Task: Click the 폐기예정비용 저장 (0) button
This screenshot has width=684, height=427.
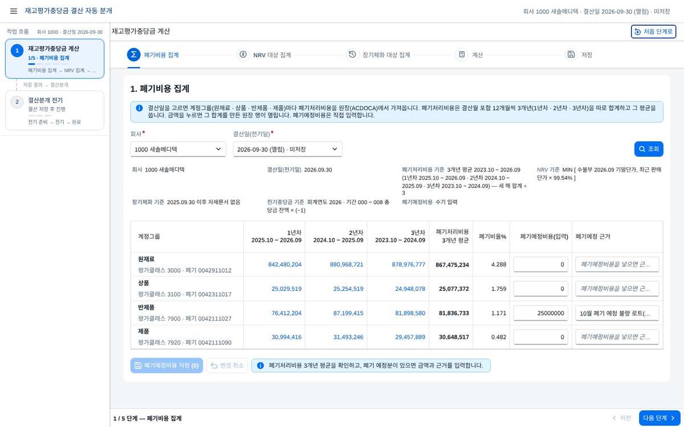Action: click(166, 366)
